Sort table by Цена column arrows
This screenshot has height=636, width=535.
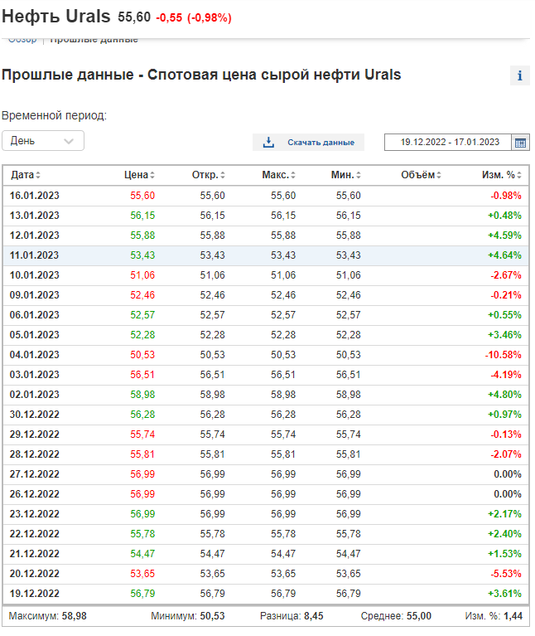pos(152,175)
